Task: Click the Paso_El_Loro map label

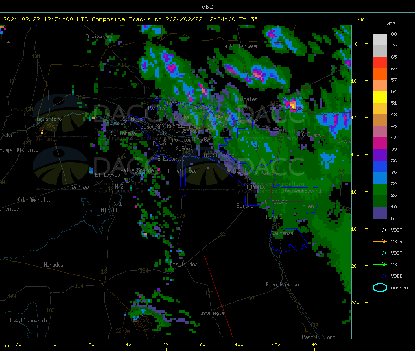Action: [x=319, y=337]
